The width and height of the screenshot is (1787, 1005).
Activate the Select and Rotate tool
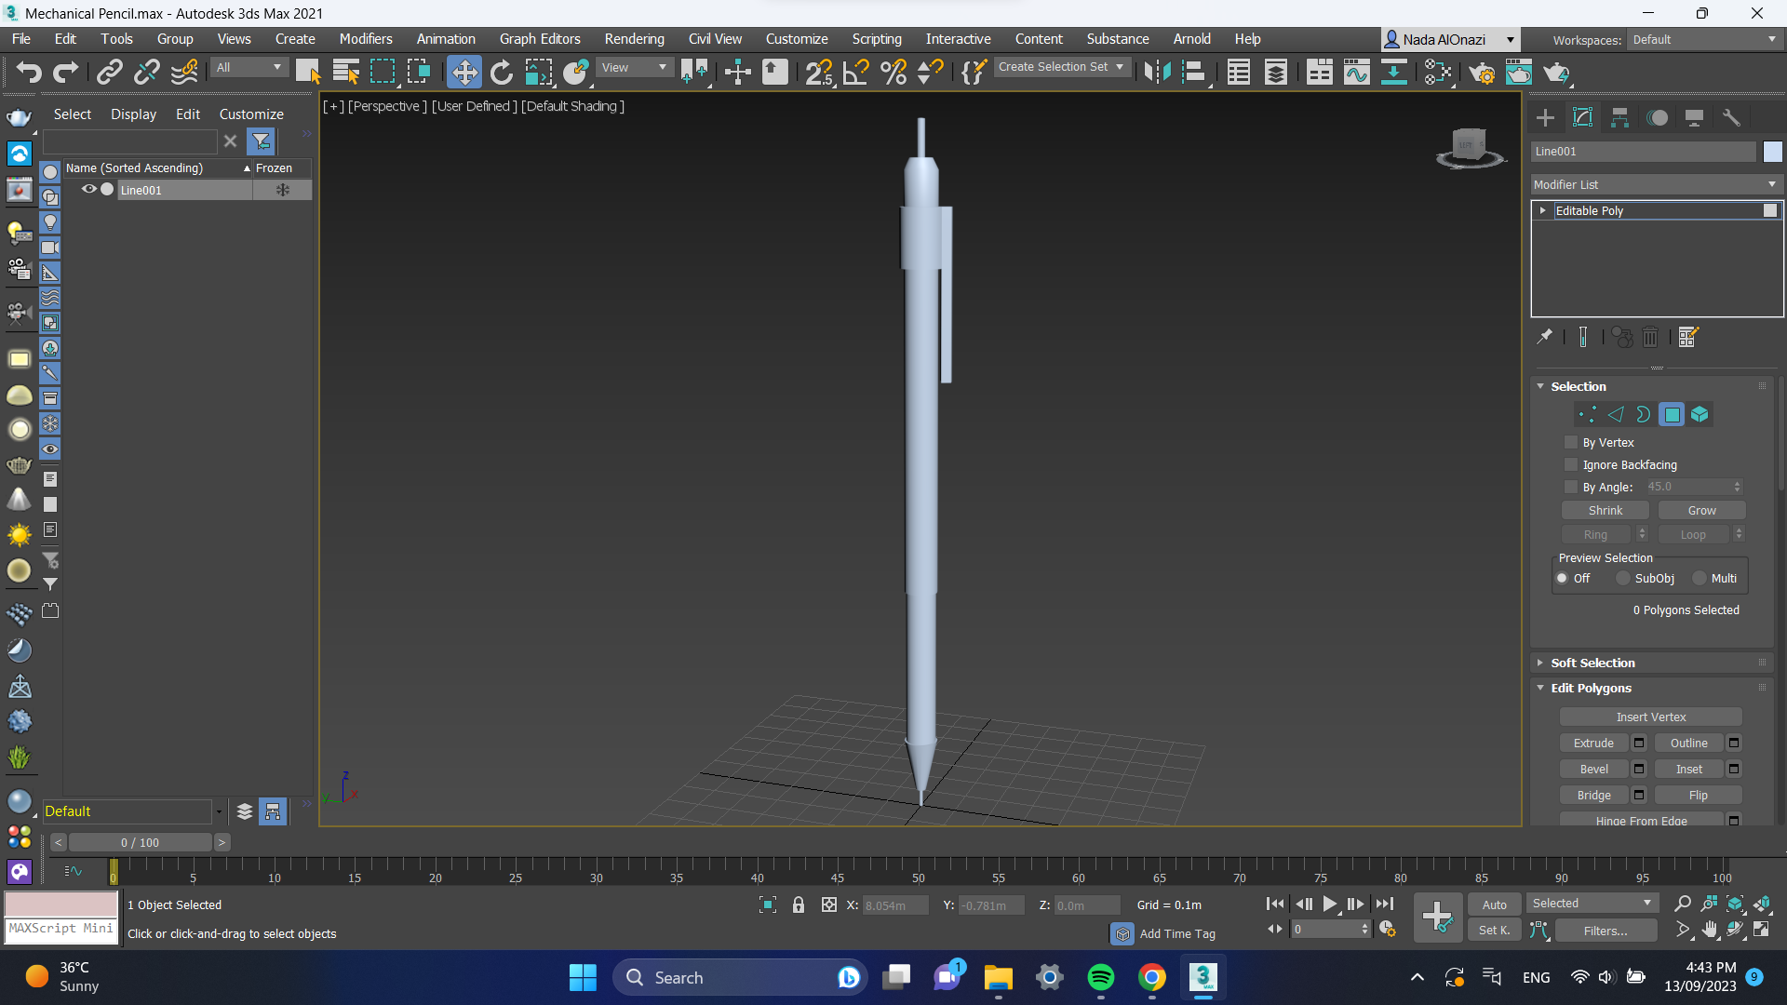tap(502, 72)
